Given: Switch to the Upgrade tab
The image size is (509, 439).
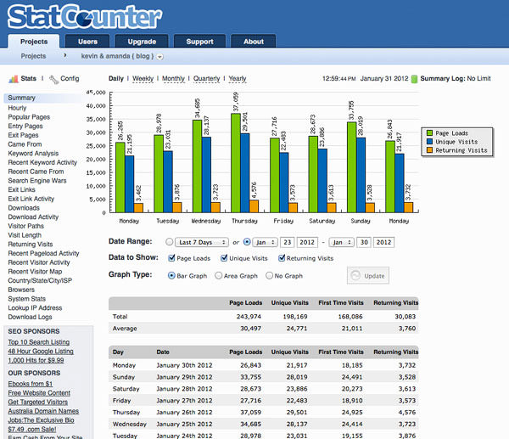Looking at the screenshot, I should 142,41.
